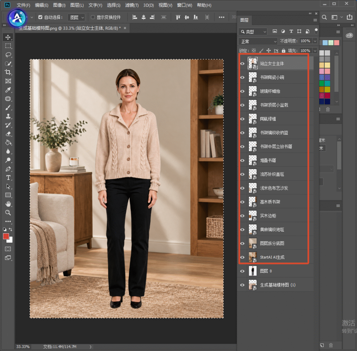This screenshot has height=351, width=357.
Task: Select the Hand tool
Action: [x=8, y=204]
